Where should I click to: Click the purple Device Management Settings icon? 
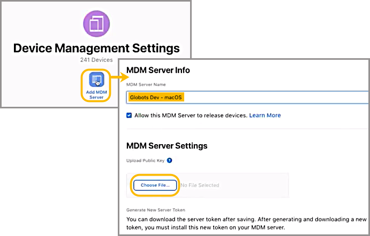click(x=96, y=23)
